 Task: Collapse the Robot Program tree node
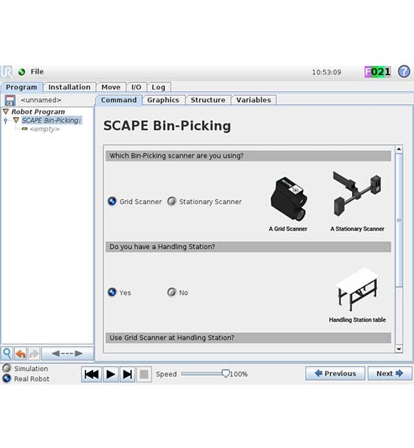point(6,112)
